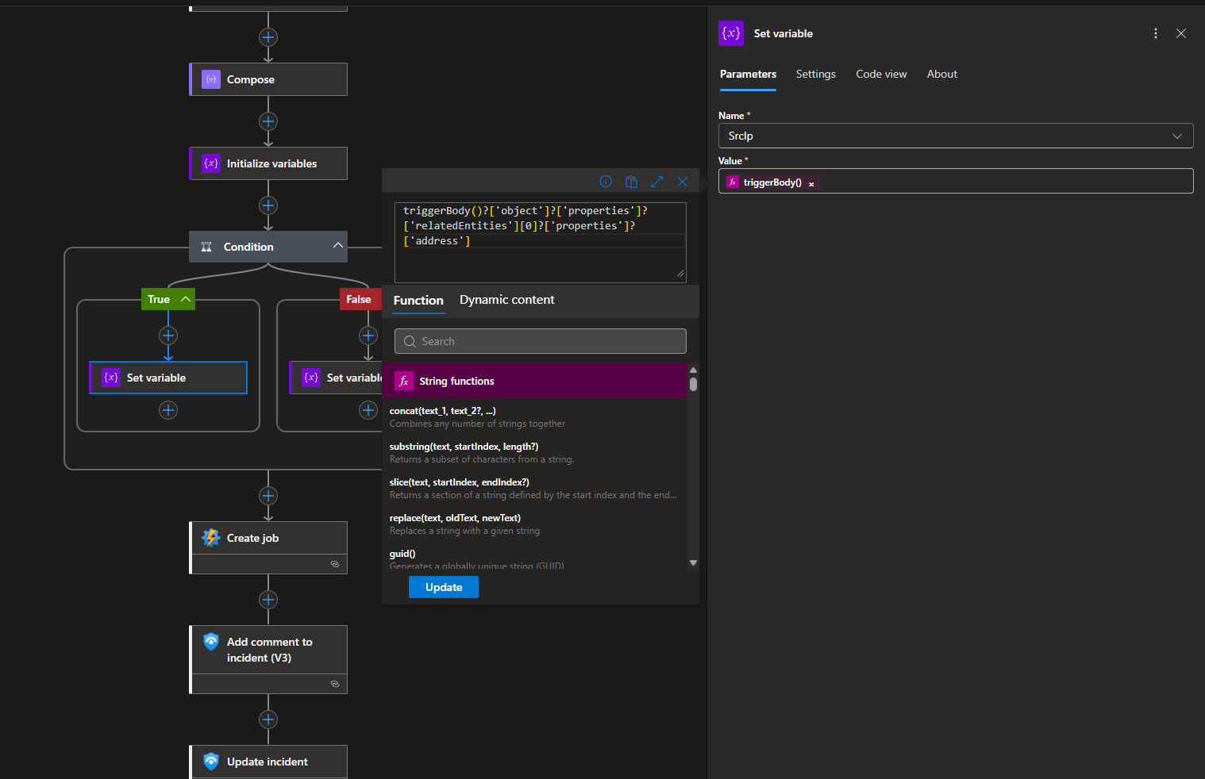
Task: Collapse the Condition action
Action: [x=338, y=246]
